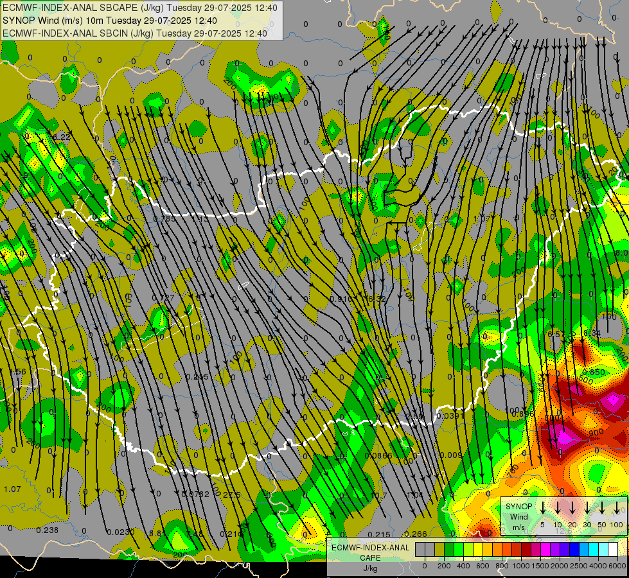Click the SBCIN title line in header
The width and height of the screenshot is (629, 578).
click(135, 33)
